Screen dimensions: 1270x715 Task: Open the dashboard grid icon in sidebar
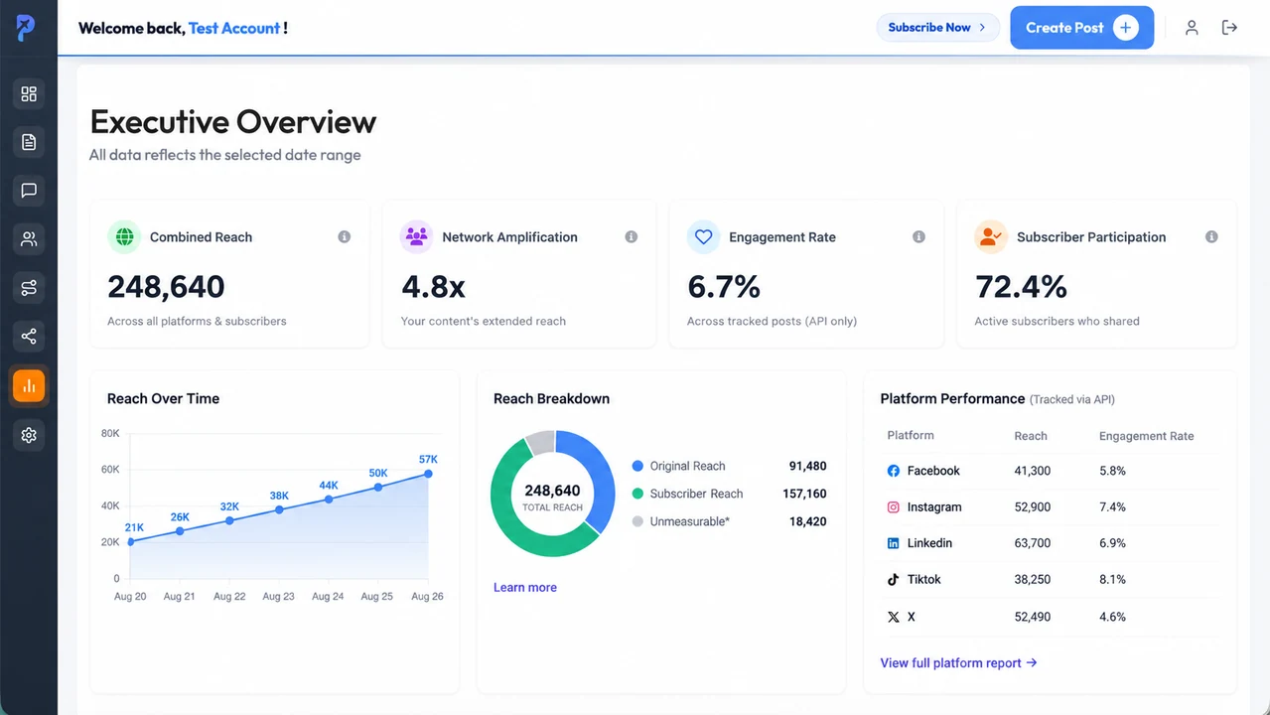(x=29, y=93)
